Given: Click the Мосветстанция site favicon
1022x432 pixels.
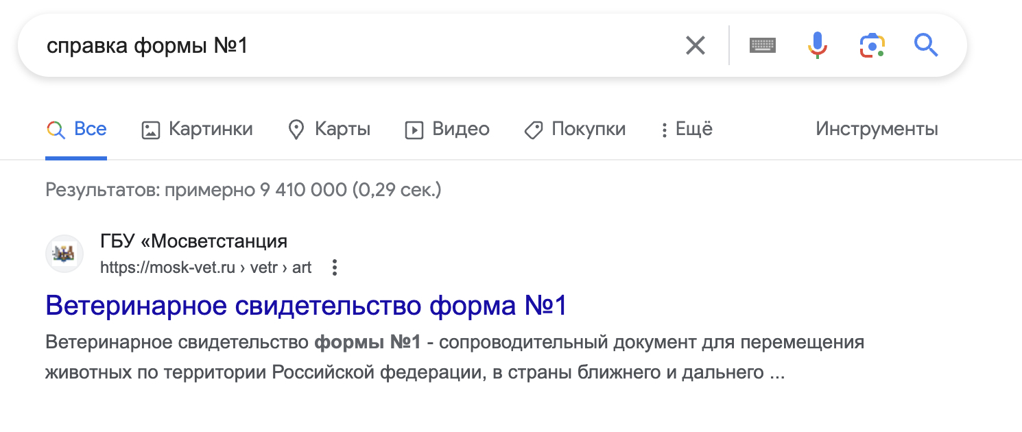Looking at the screenshot, I should pos(64,254).
